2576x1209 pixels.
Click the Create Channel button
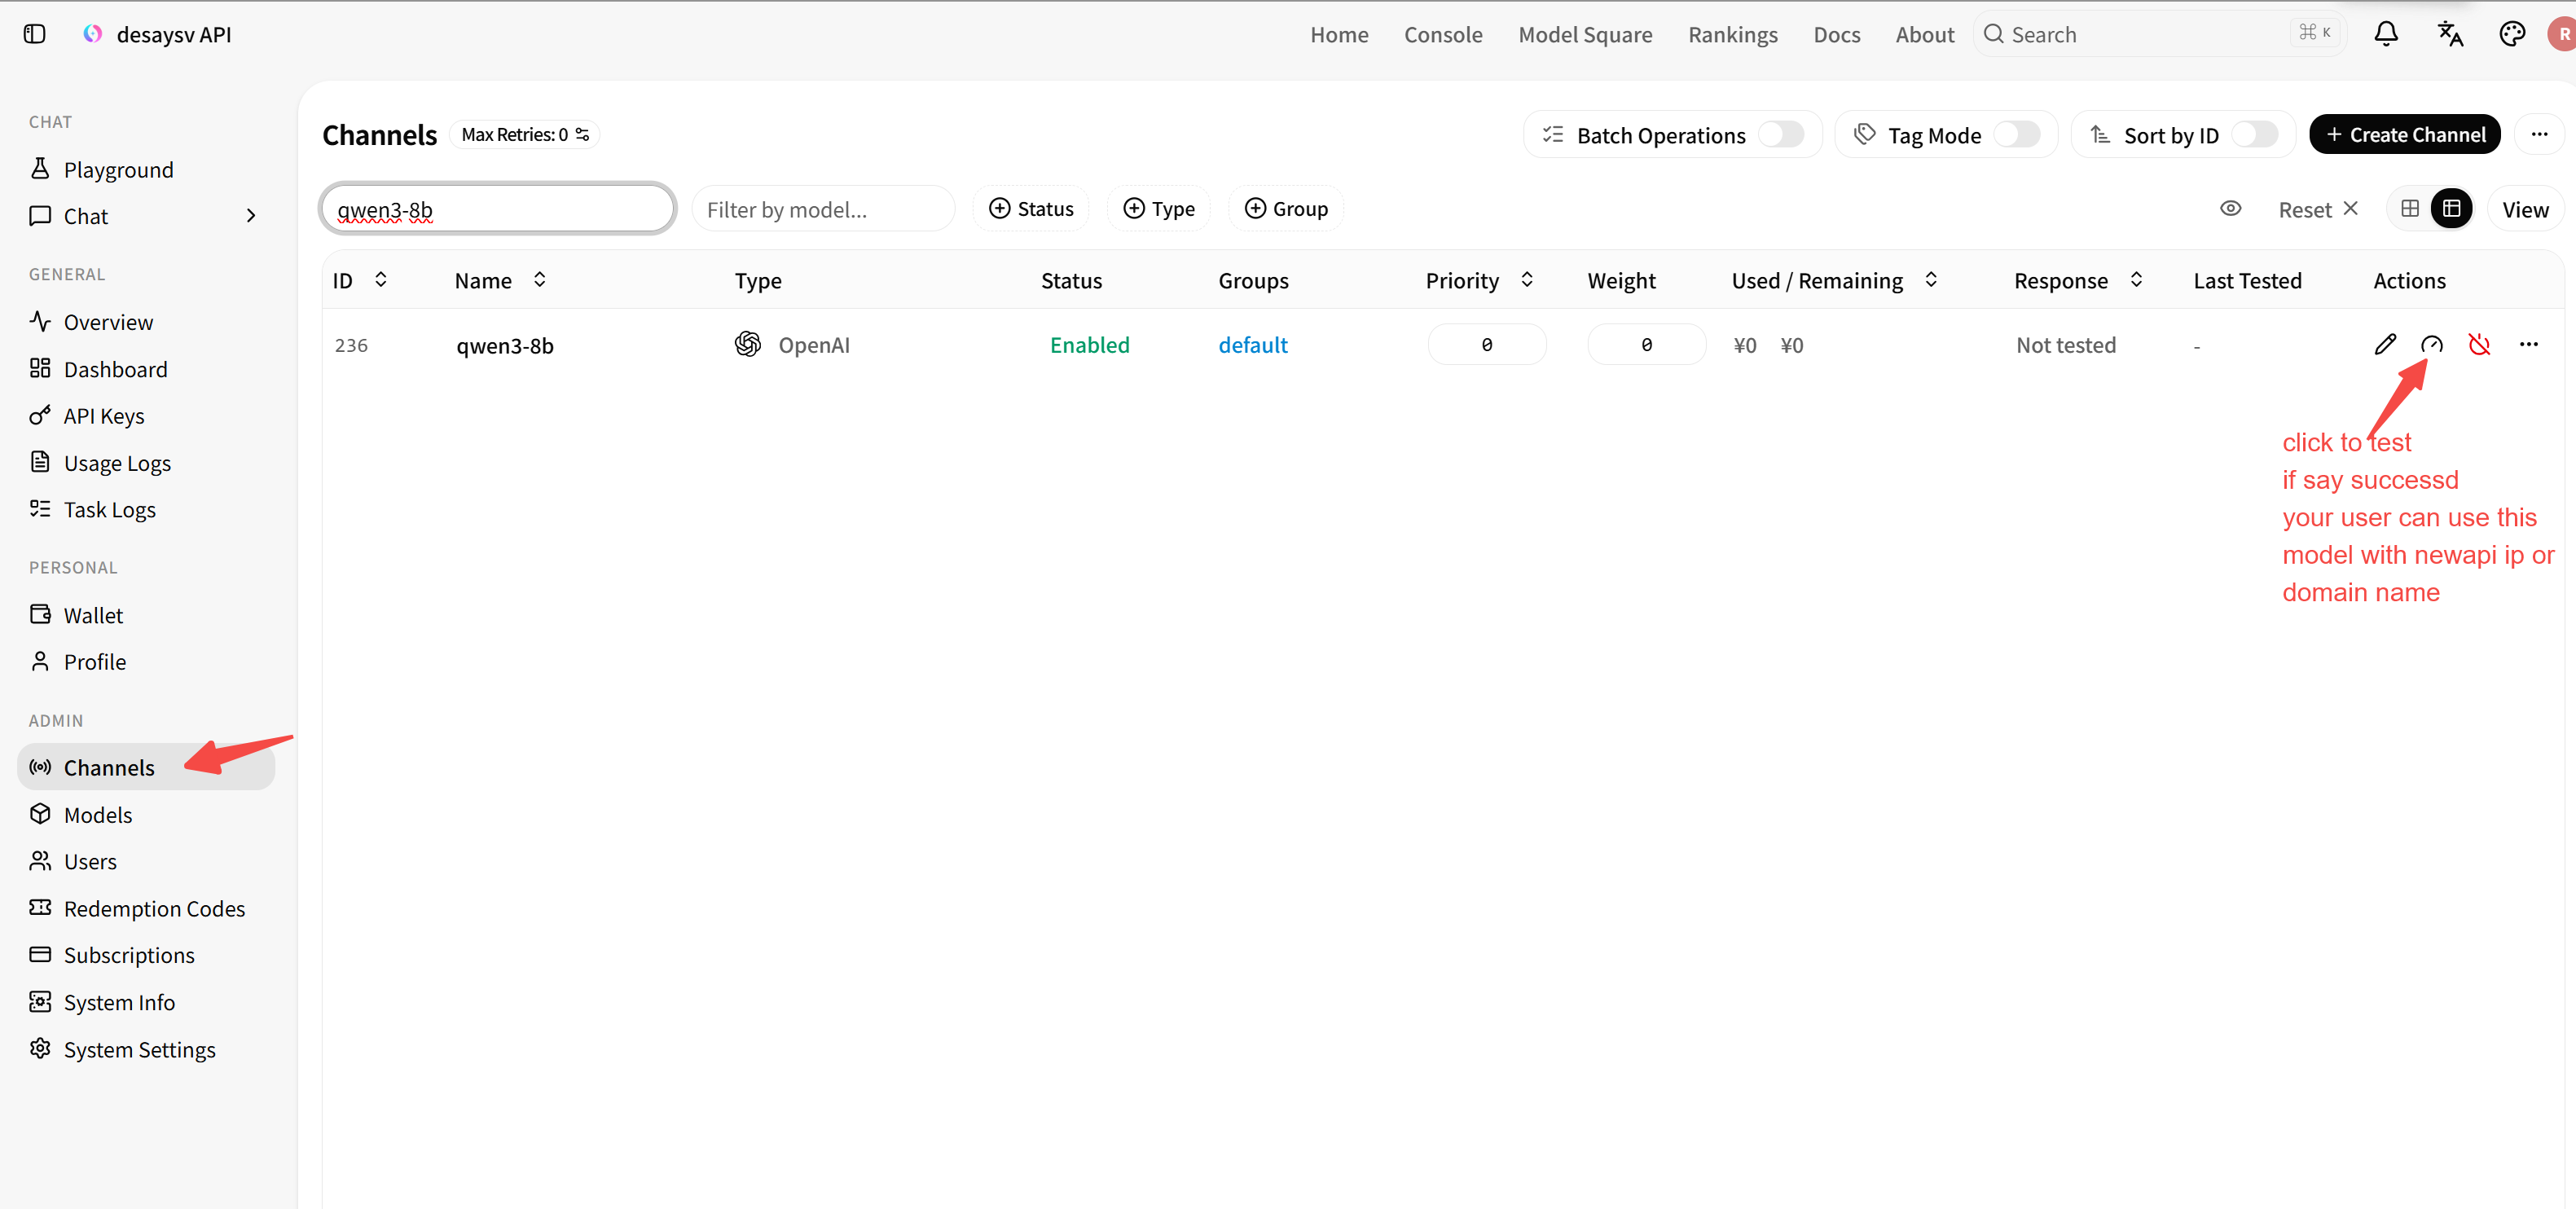(x=2404, y=134)
